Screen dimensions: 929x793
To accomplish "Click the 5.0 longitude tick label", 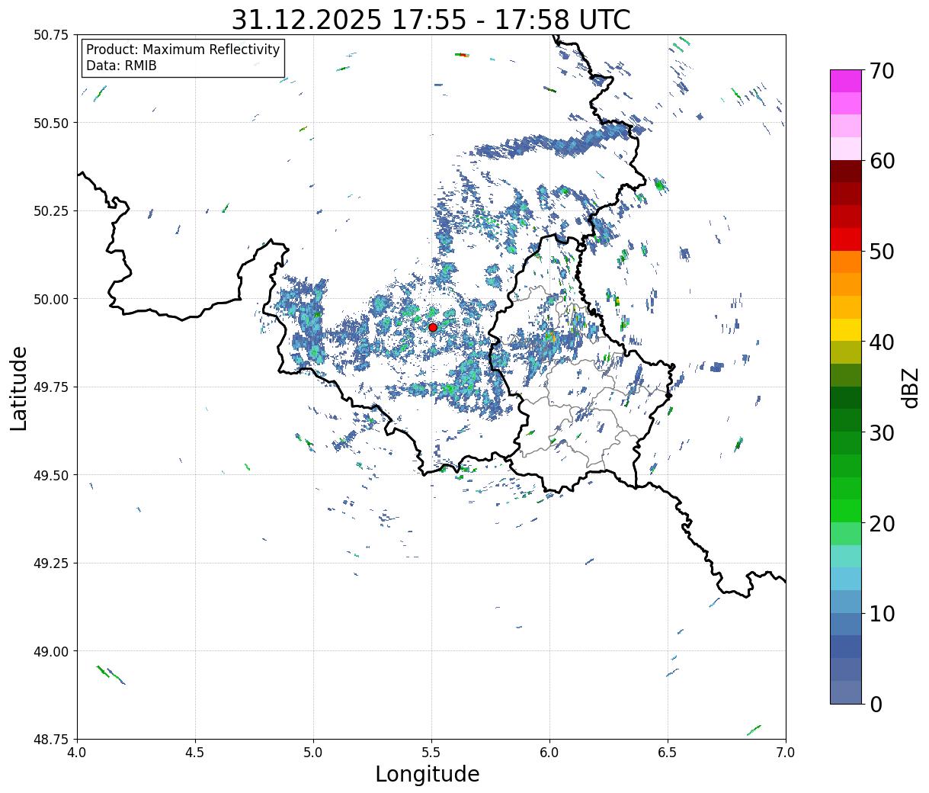I will [x=313, y=752].
